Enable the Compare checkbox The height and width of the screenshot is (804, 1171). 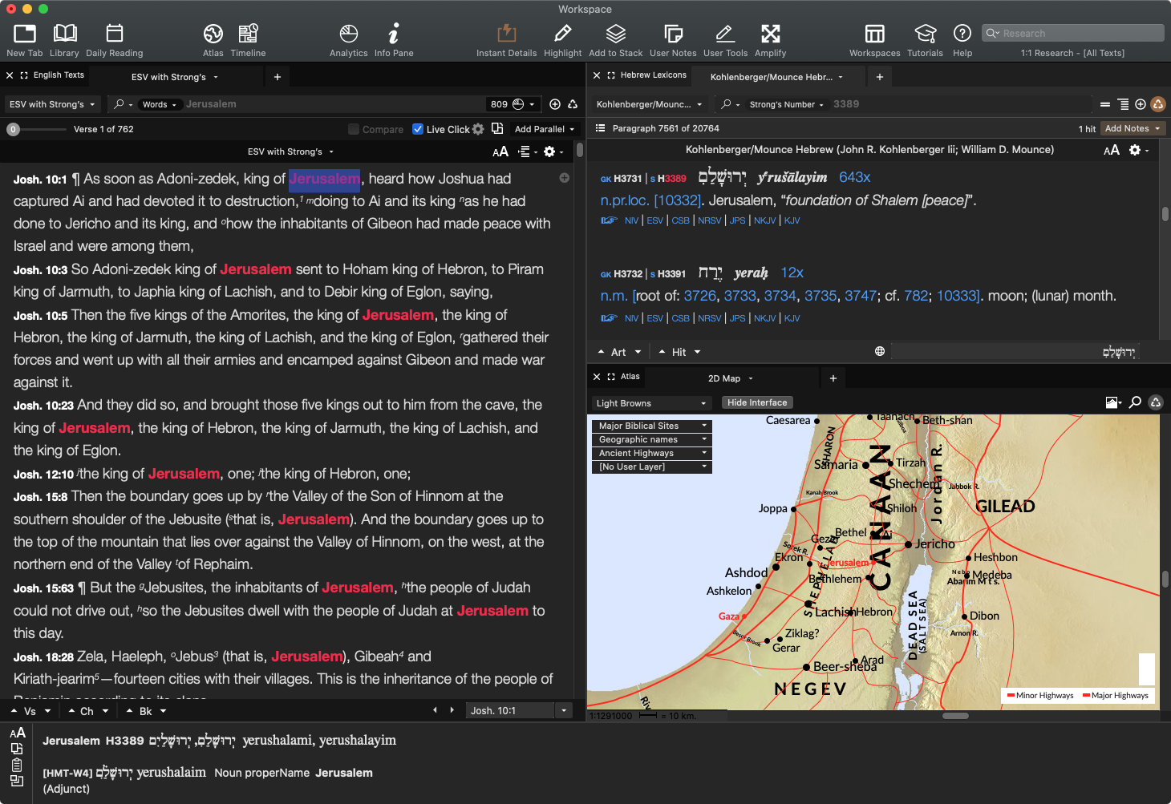coord(354,129)
